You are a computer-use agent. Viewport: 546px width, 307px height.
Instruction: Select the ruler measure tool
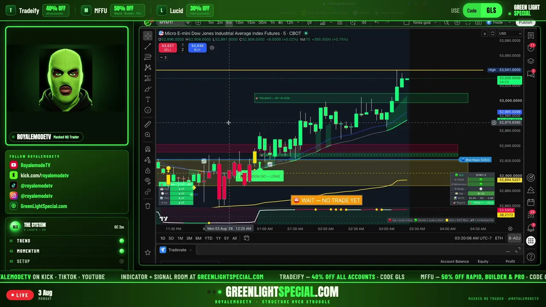tap(148, 124)
